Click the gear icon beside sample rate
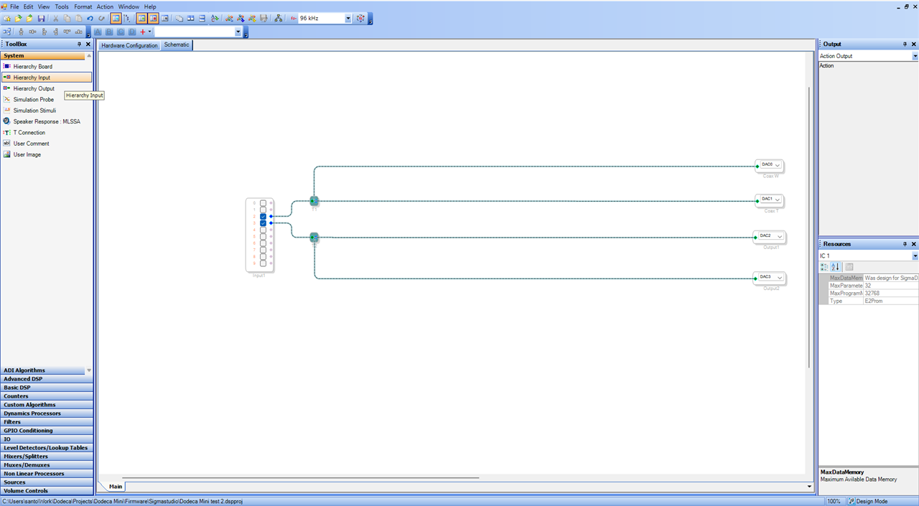 [x=360, y=18]
